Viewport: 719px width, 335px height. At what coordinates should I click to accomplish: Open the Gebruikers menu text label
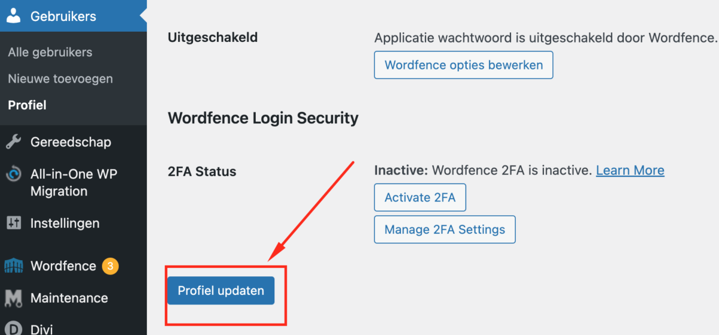[63, 16]
